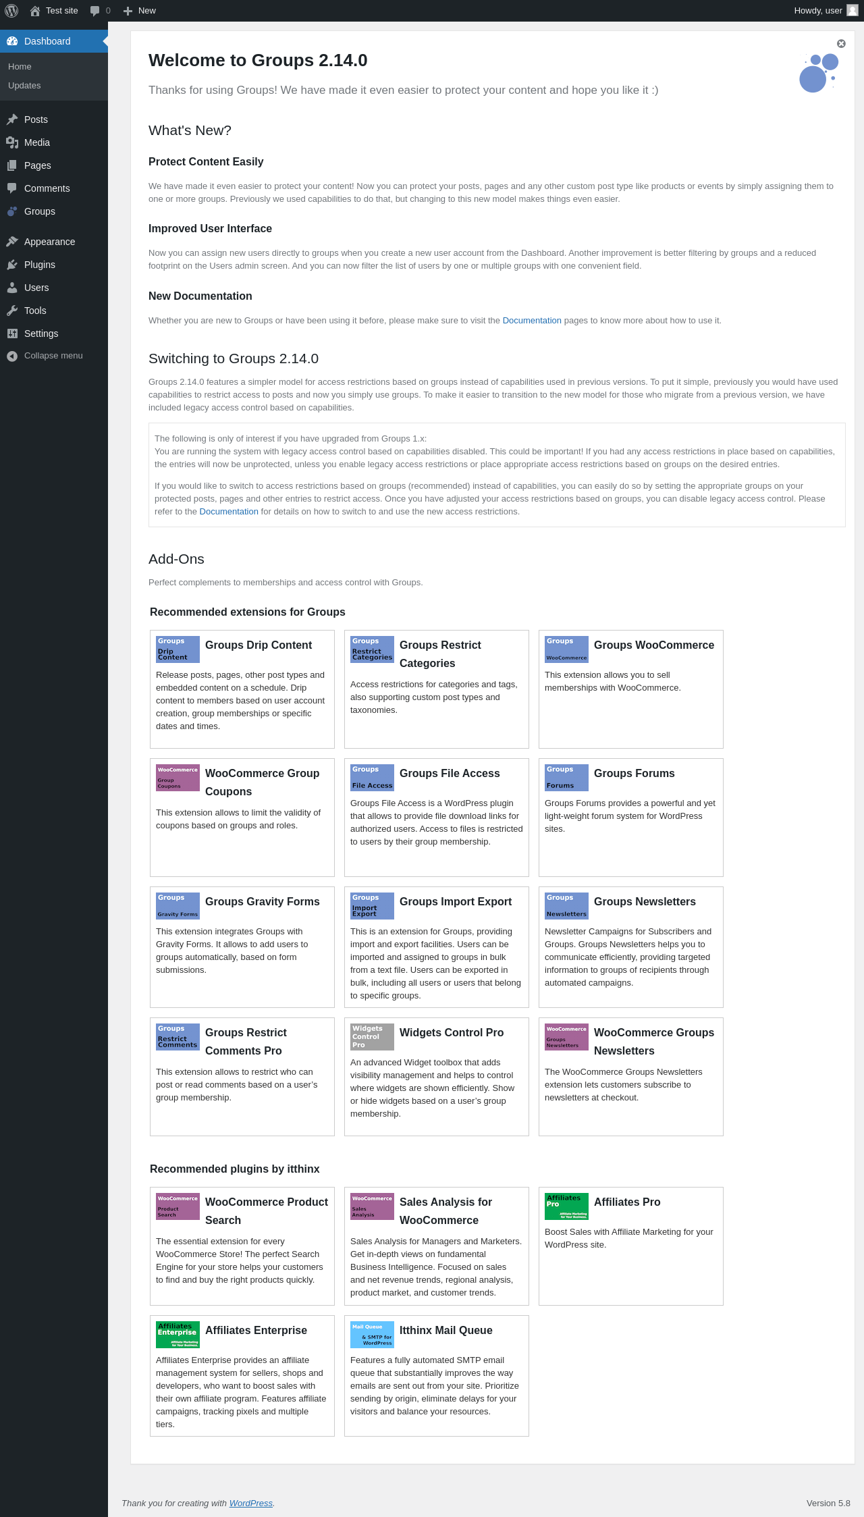Viewport: 864px width, 1517px height.
Task: Open Groups Drip Content title link
Action: click(x=259, y=645)
